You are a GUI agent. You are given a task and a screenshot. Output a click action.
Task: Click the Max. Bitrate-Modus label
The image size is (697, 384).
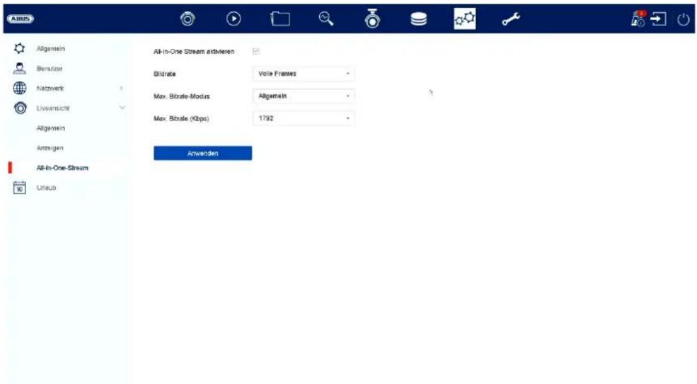coord(181,96)
